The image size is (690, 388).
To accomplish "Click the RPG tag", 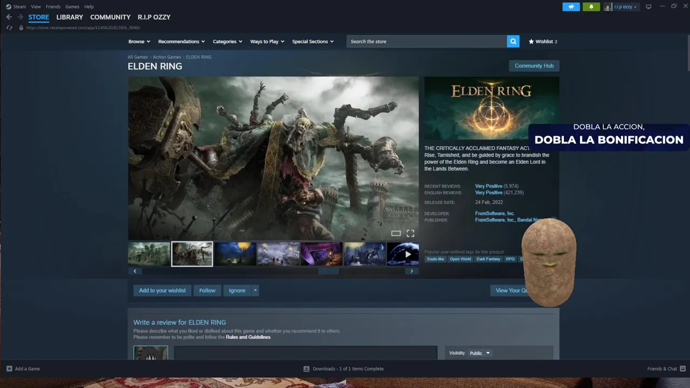I will [x=510, y=259].
